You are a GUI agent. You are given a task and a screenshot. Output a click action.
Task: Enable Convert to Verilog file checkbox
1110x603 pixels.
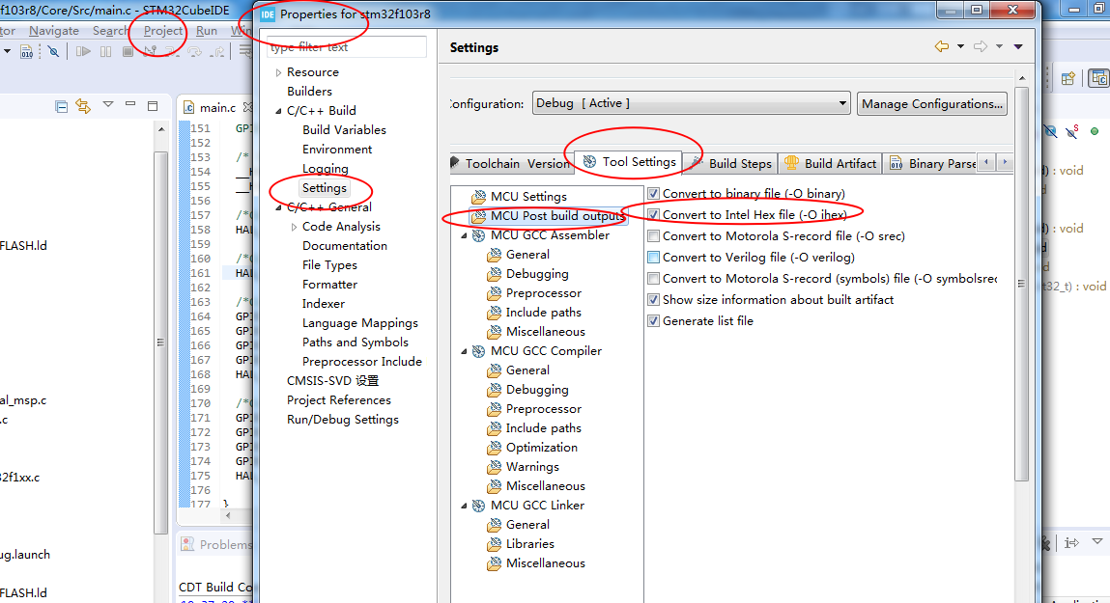point(653,258)
